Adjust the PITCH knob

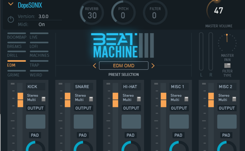click(123, 13)
